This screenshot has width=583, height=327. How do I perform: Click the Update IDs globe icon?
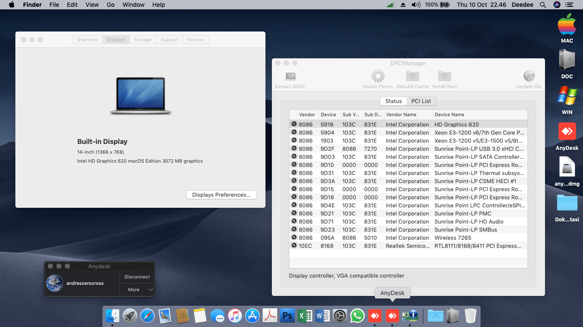pos(529,77)
